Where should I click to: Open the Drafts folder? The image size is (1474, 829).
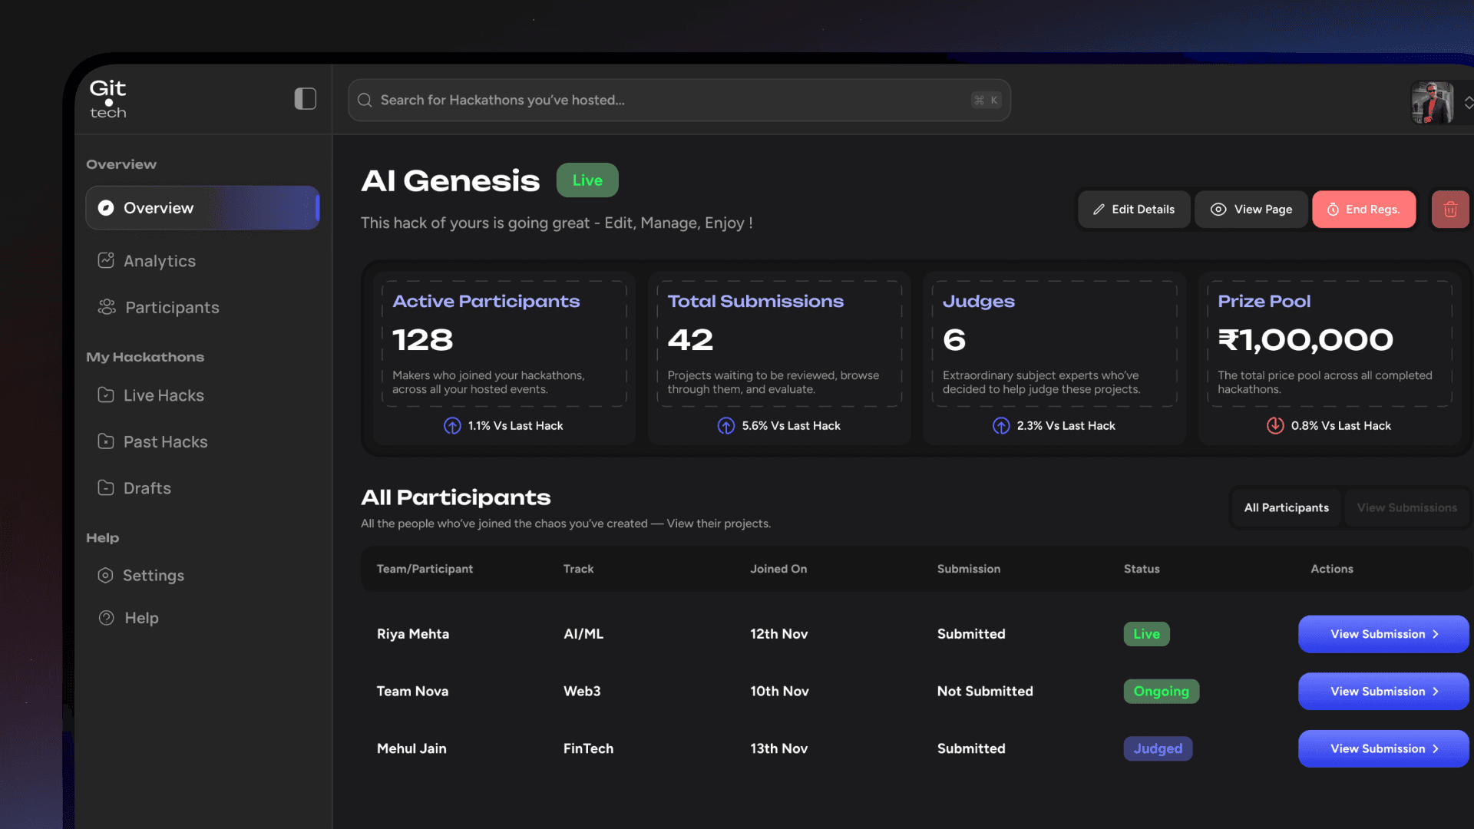[147, 488]
